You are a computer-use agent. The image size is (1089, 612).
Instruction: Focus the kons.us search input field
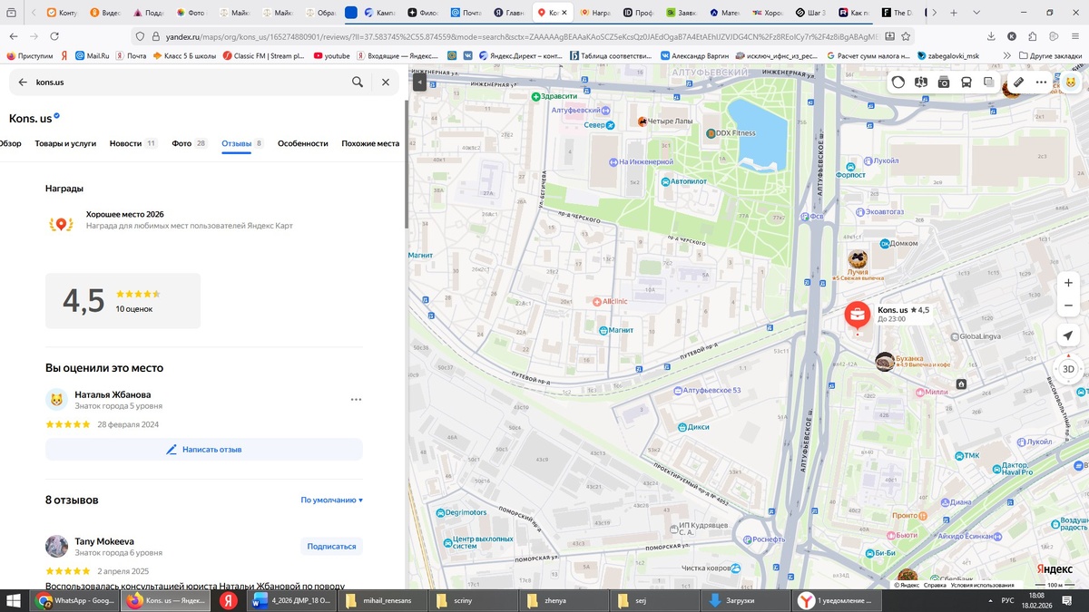189,82
